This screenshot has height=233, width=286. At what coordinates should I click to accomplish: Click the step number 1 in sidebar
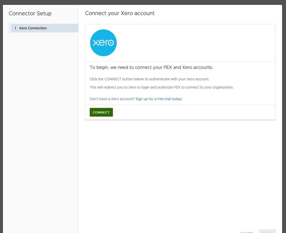[x=15, y=28]
